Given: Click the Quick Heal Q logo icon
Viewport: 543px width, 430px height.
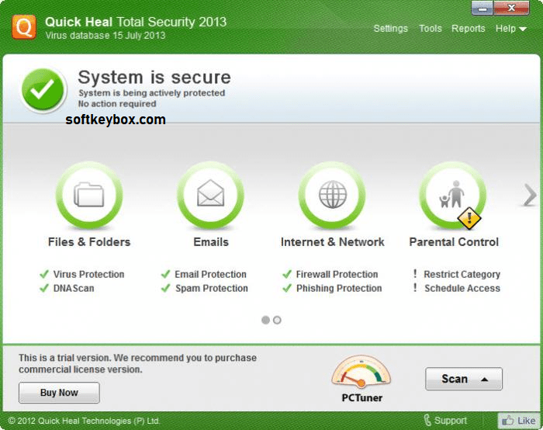Looking at the screenshot, I should [24, 27].
